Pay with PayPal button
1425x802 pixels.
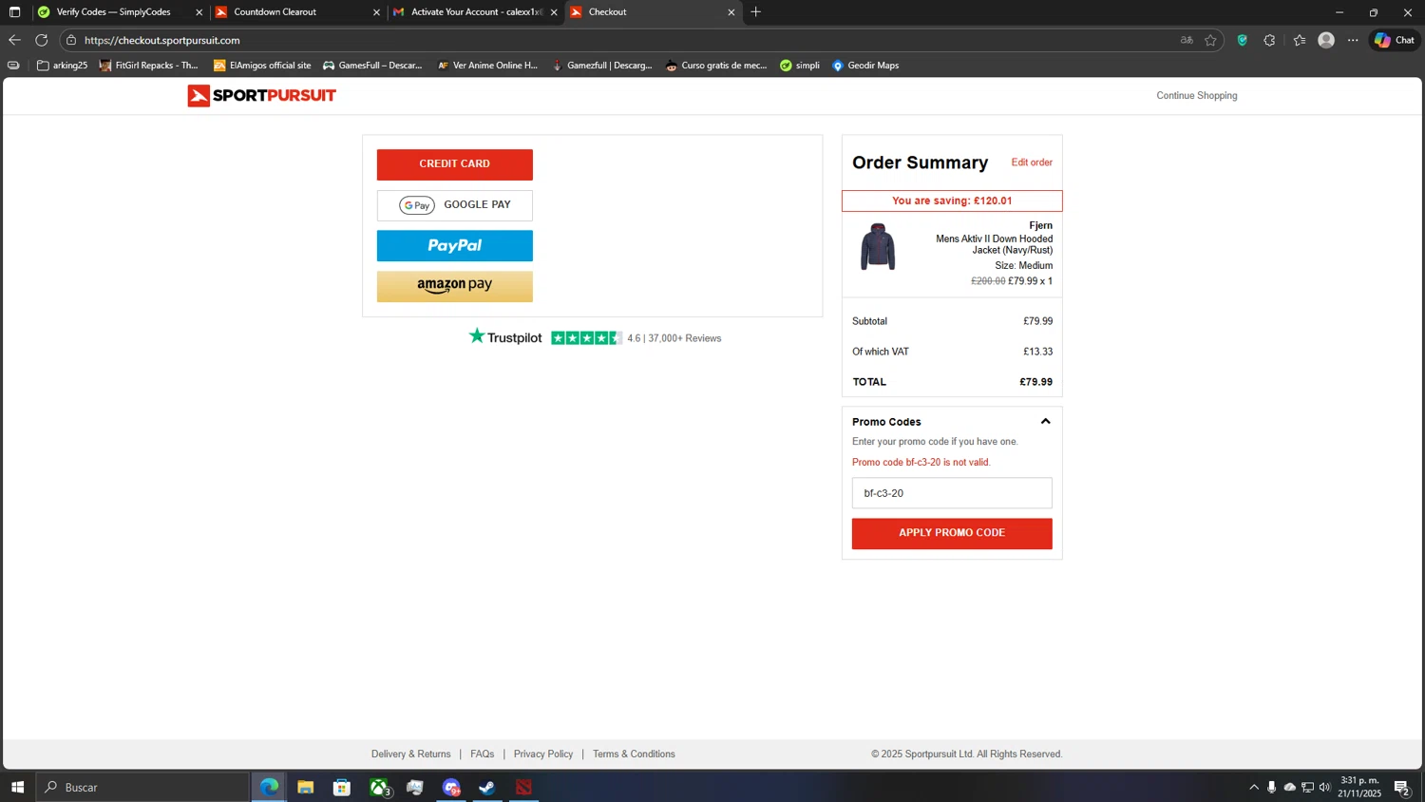[455, 245]
